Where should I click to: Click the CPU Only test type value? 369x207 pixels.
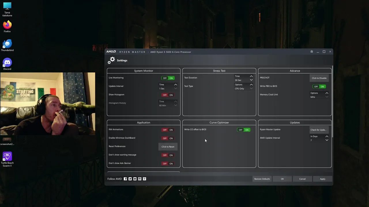(x=240, y=89)
